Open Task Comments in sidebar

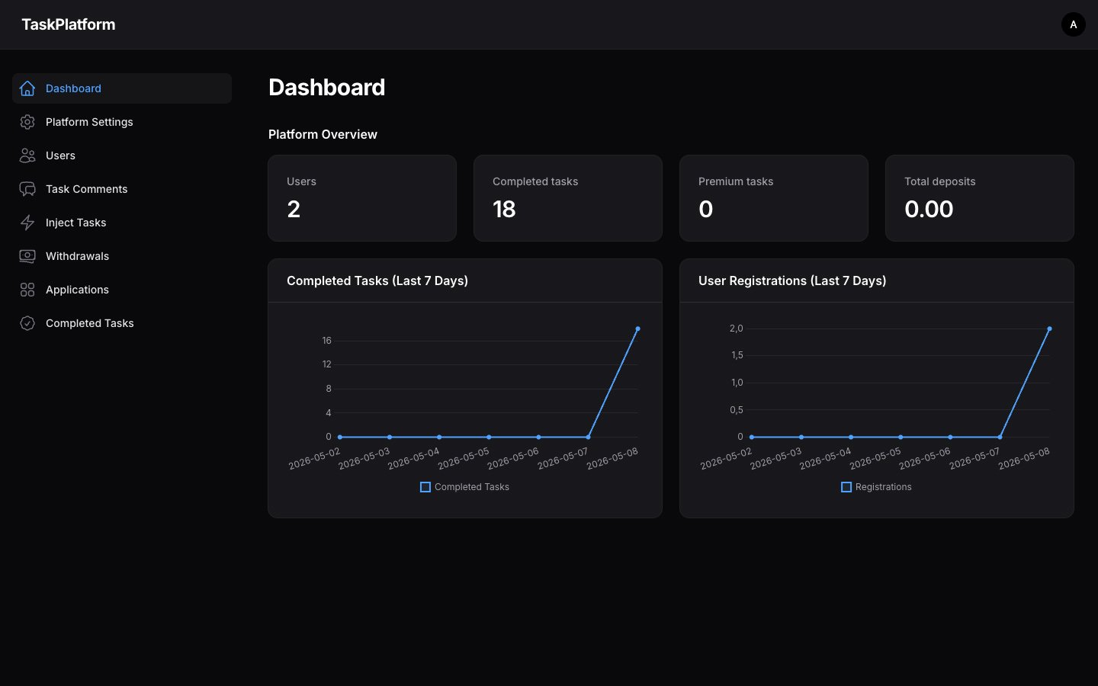(122, 189)
